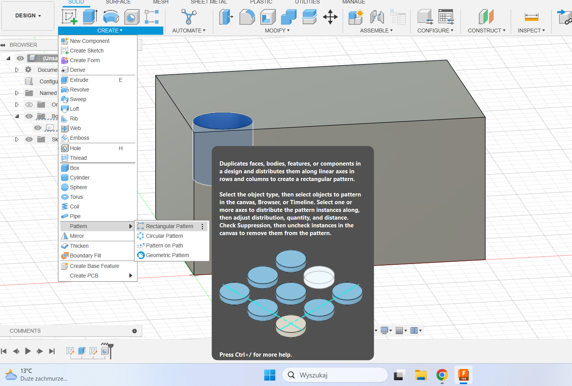The image size is (572, 386).
Task: Open the MODIFY dropdown menu
Action: (277, 30)
